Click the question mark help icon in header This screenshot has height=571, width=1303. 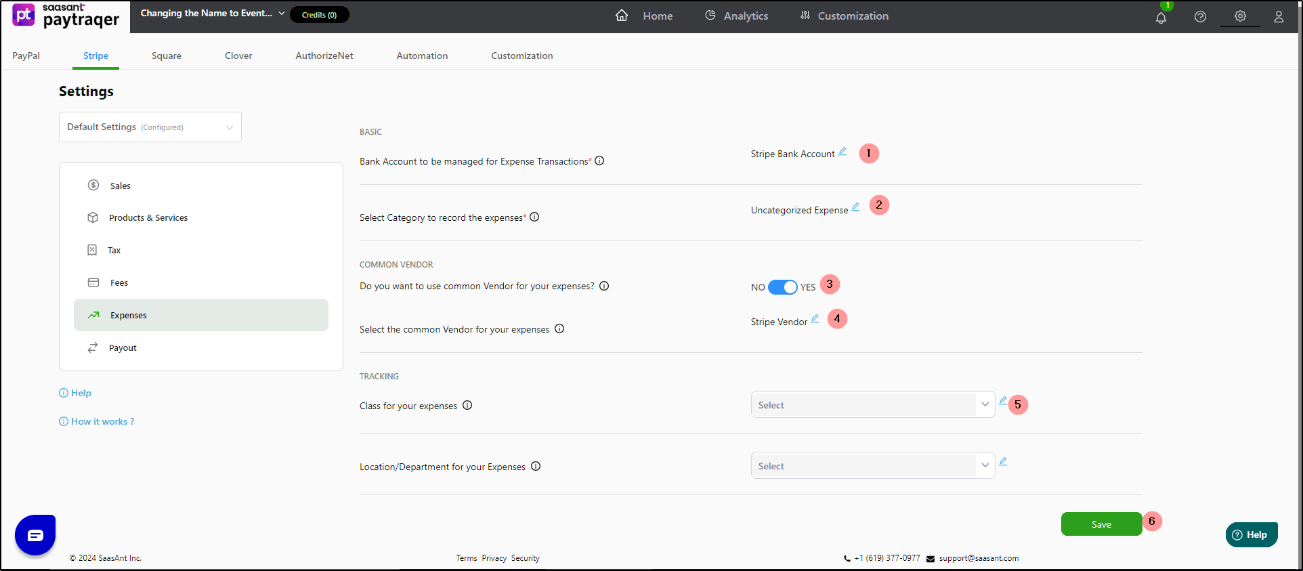(1200, 17)
